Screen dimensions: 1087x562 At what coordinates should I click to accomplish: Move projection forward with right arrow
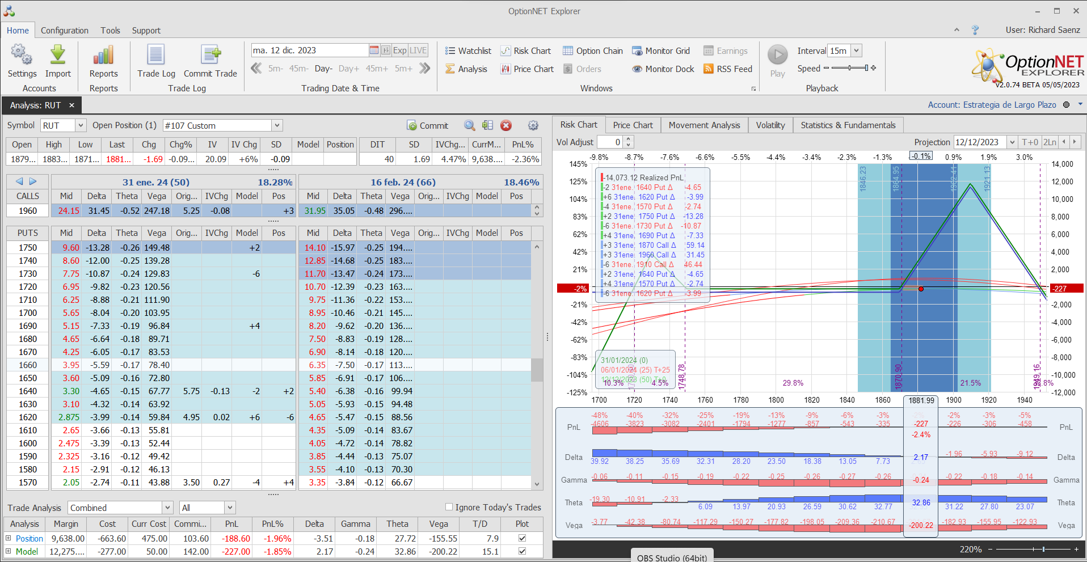pos(1075,142)
